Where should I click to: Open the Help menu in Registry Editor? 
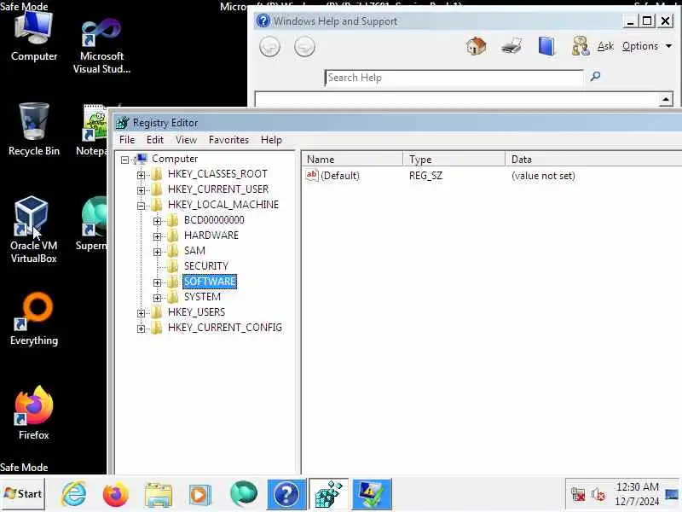271,140
